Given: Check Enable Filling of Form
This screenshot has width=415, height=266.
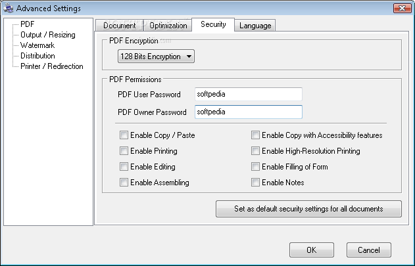Looking at the screenshot, I should point(255,167).
